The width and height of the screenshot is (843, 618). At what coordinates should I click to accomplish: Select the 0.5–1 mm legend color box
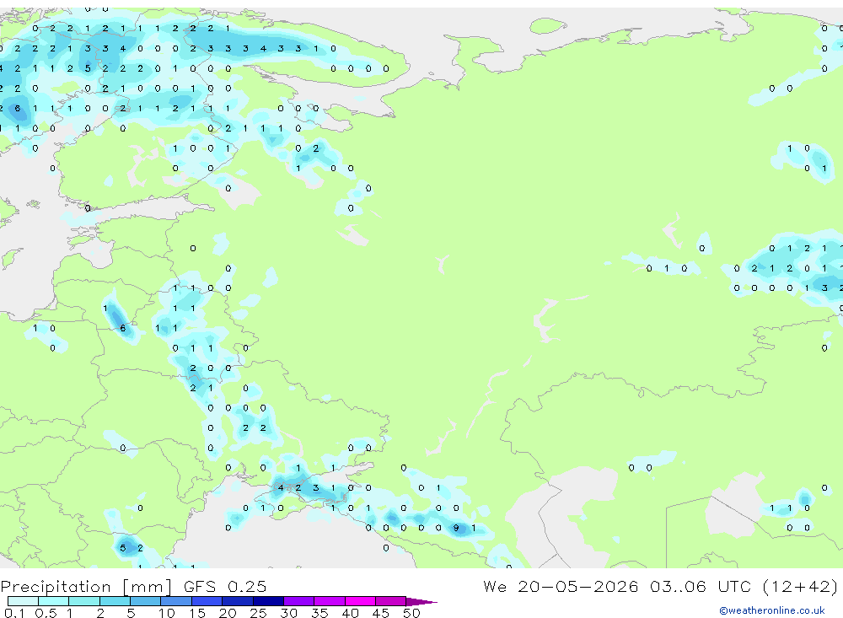point(54,601)
